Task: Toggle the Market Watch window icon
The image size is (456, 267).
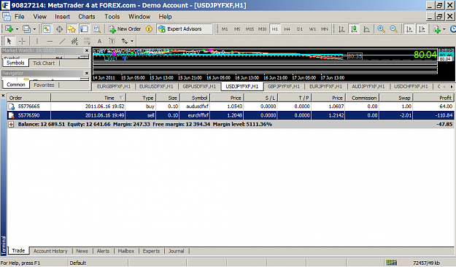Action: point(47,29)
